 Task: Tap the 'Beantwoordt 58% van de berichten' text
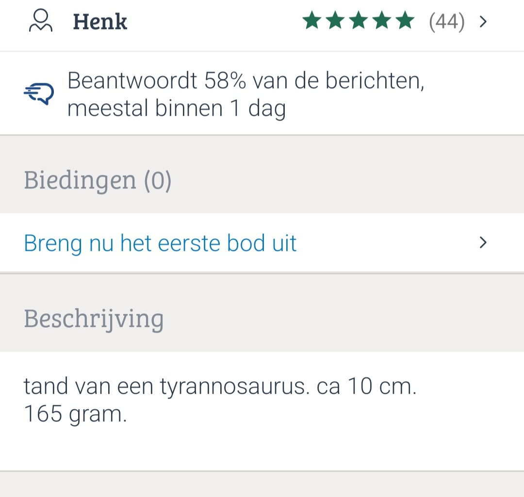[x=246, y=80]
